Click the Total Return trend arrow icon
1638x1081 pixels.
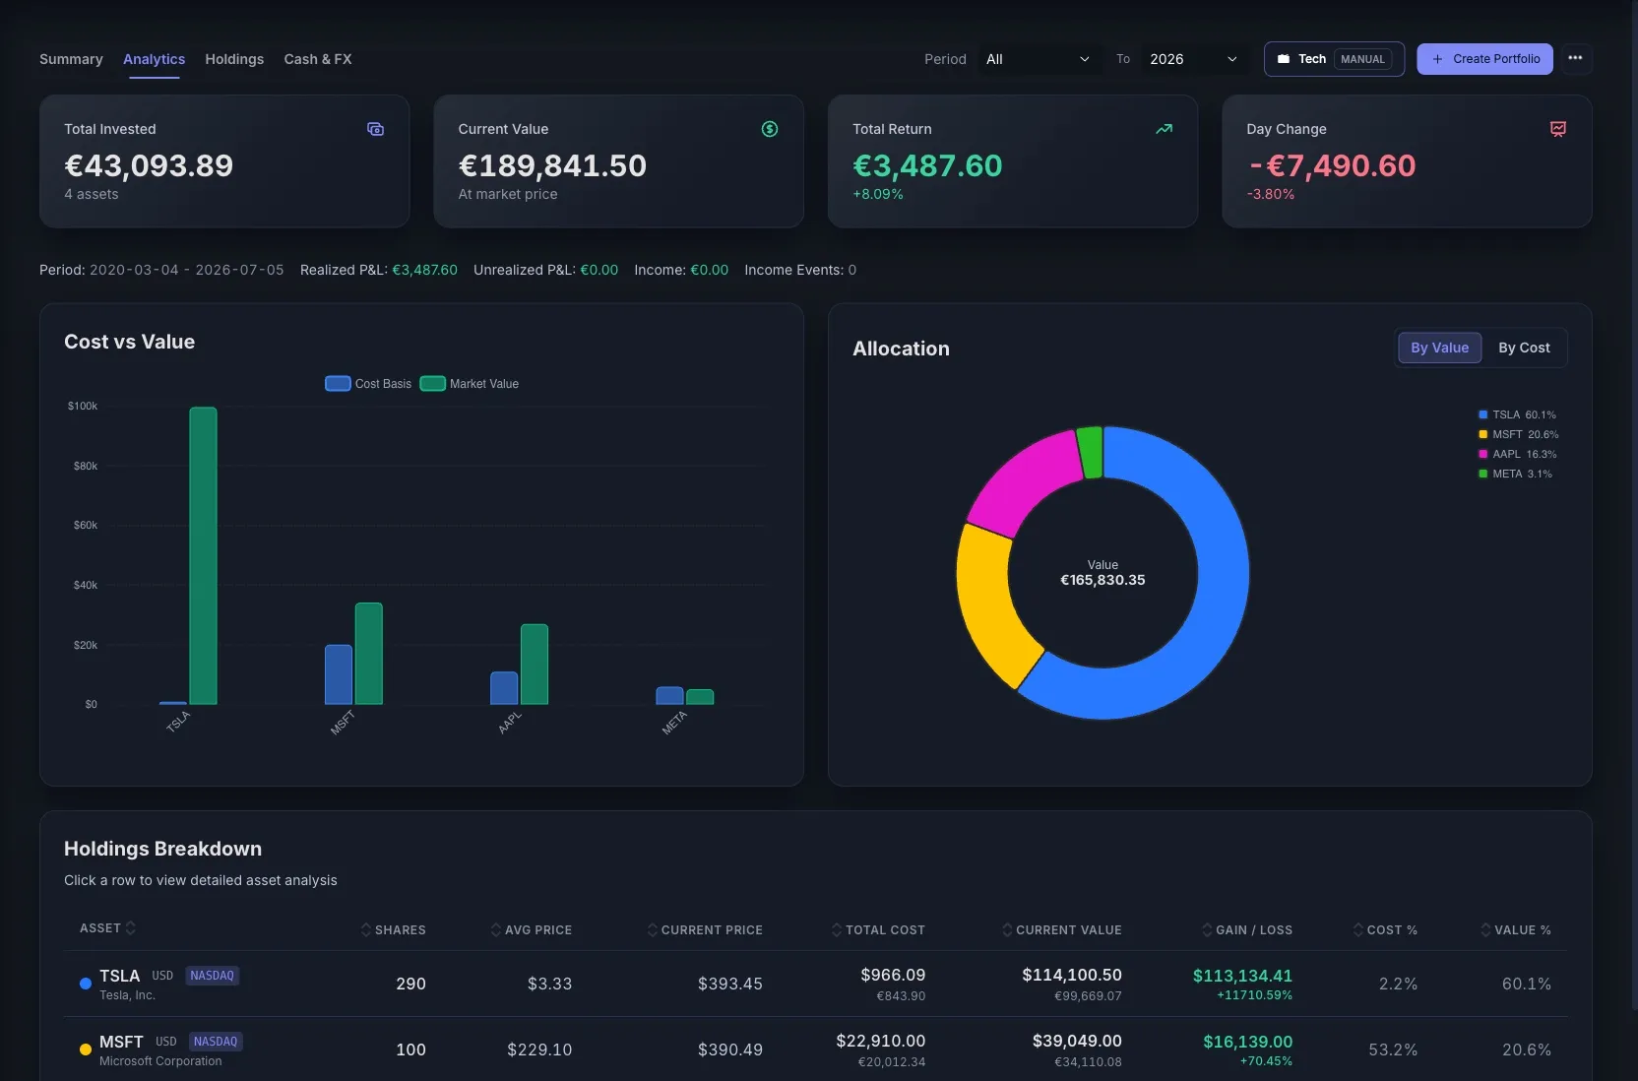tap(1164, 129)
